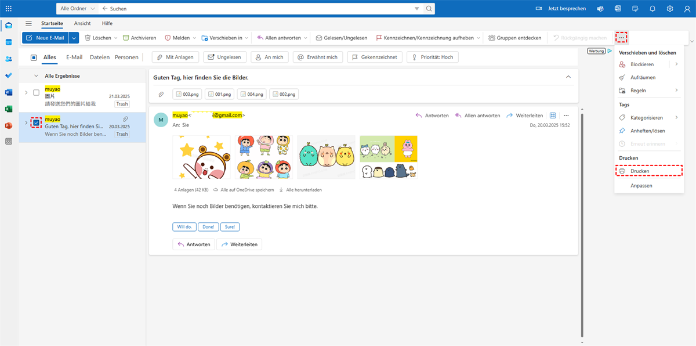Open the Kategorisieren submenu
The width and height of the screenshot is (696, 346).
point(649,117)
